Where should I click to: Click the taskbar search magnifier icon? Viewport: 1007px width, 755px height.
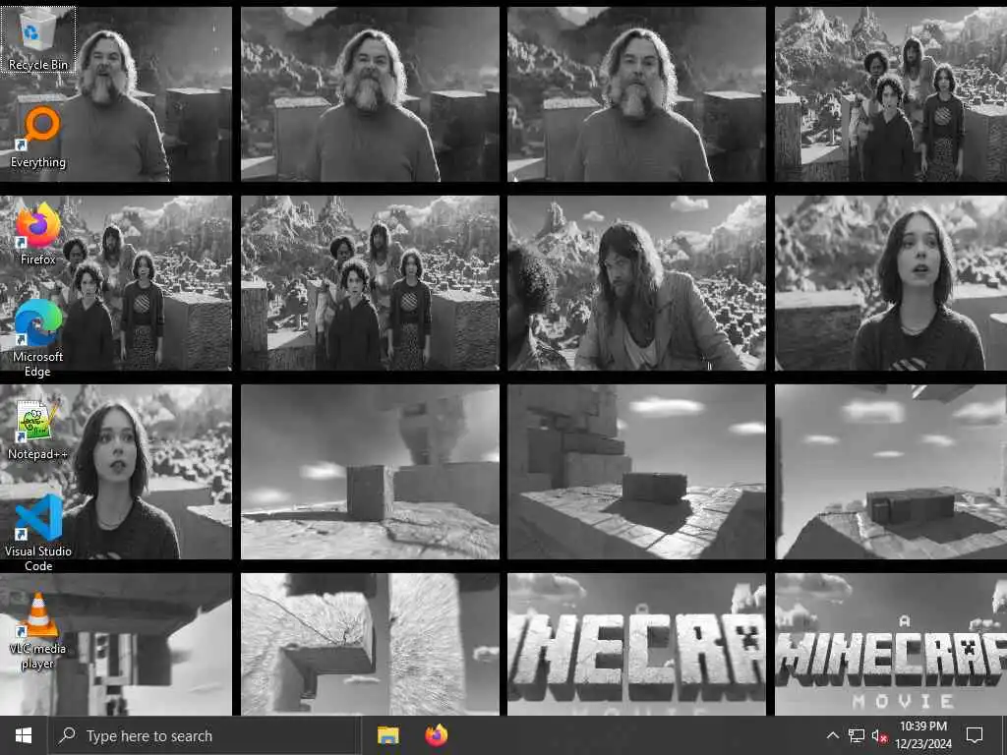(x=67, y=735)
